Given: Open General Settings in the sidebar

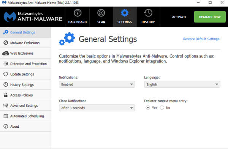Looking at the screenshot, I should point(25,32).
